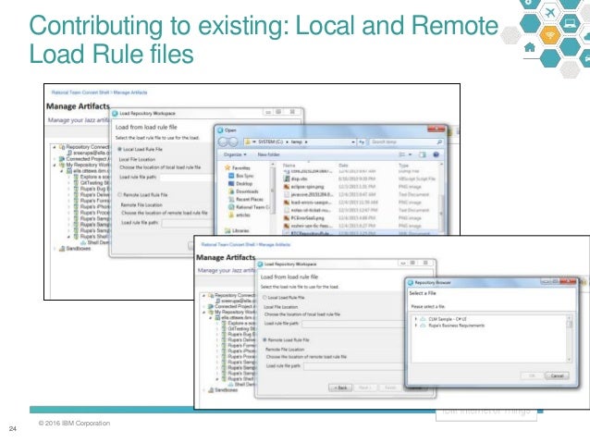Viewport: 590px width, 443px height.
Task: Click the search magnifier icon in the Open dialog
Action: (x=439, y=142)
